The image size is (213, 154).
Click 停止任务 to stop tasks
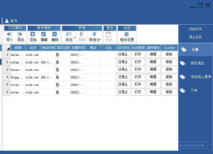[195, 37]
